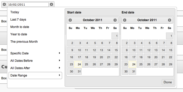Go to previous month in End date calendar
The width and height of the screenshot is (183, 92).
tap(125, 20)
